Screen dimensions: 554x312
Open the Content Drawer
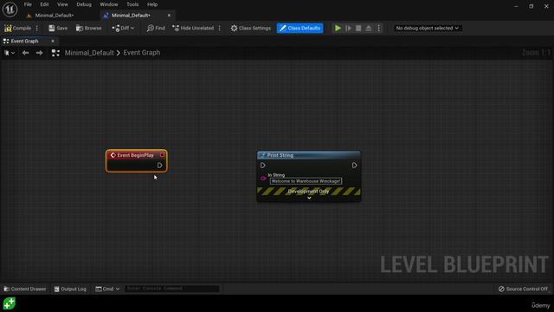click(x=25, y=289)
